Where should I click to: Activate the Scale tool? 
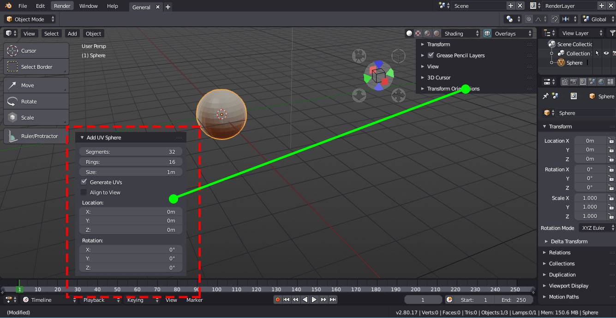36,118
